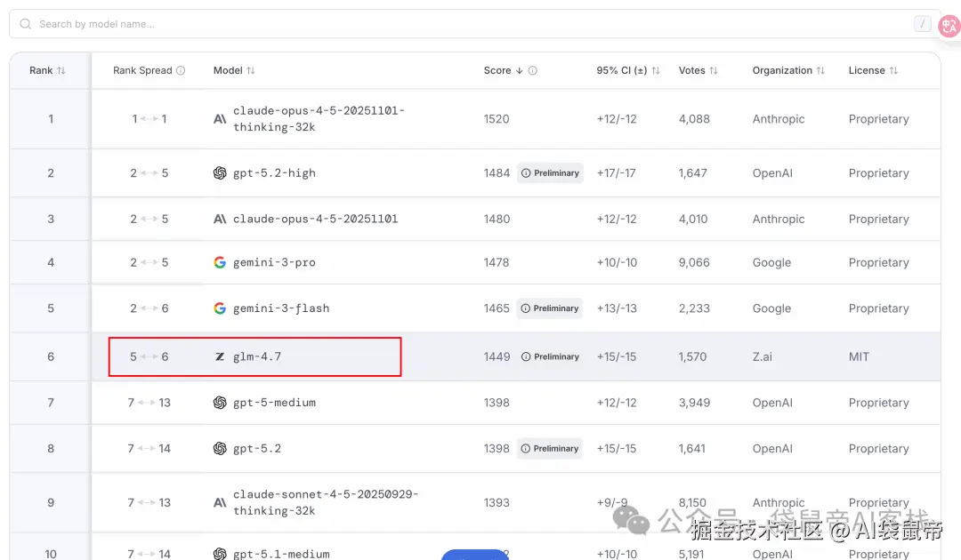Open model claude-sonnet-4-5-20250929-thinking-32k
The image size is (961, 560).
pyautogui.click(x=326, y=502)
